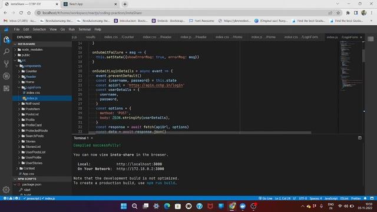377x212 pixels.
Task: Click the IDE logo icon beside File menu
Action: click(6, 29)
